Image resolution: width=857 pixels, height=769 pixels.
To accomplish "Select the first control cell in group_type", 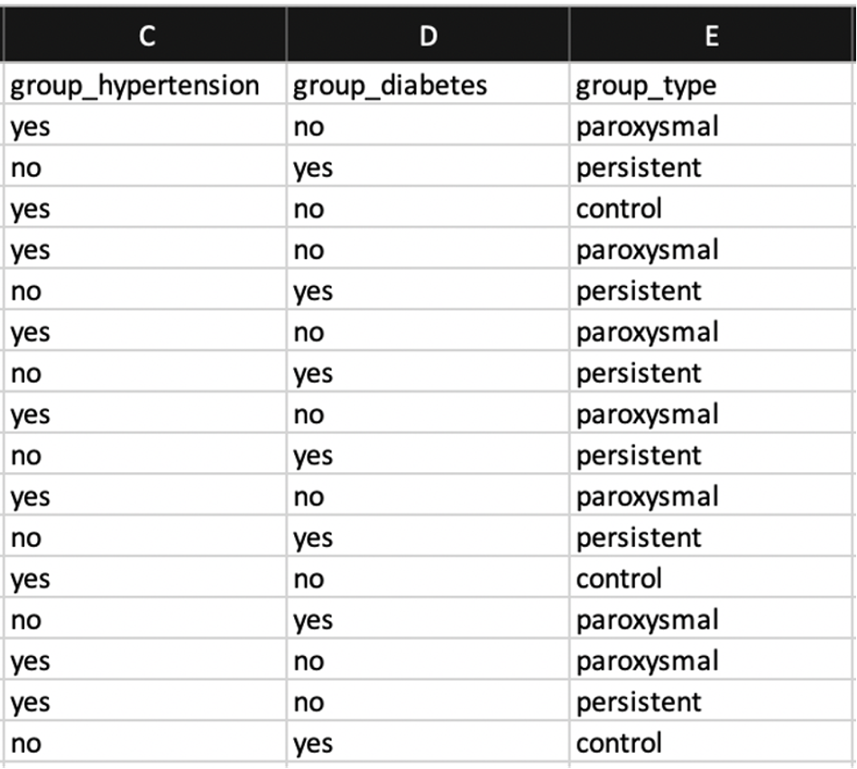I will [x=711, y=208].
